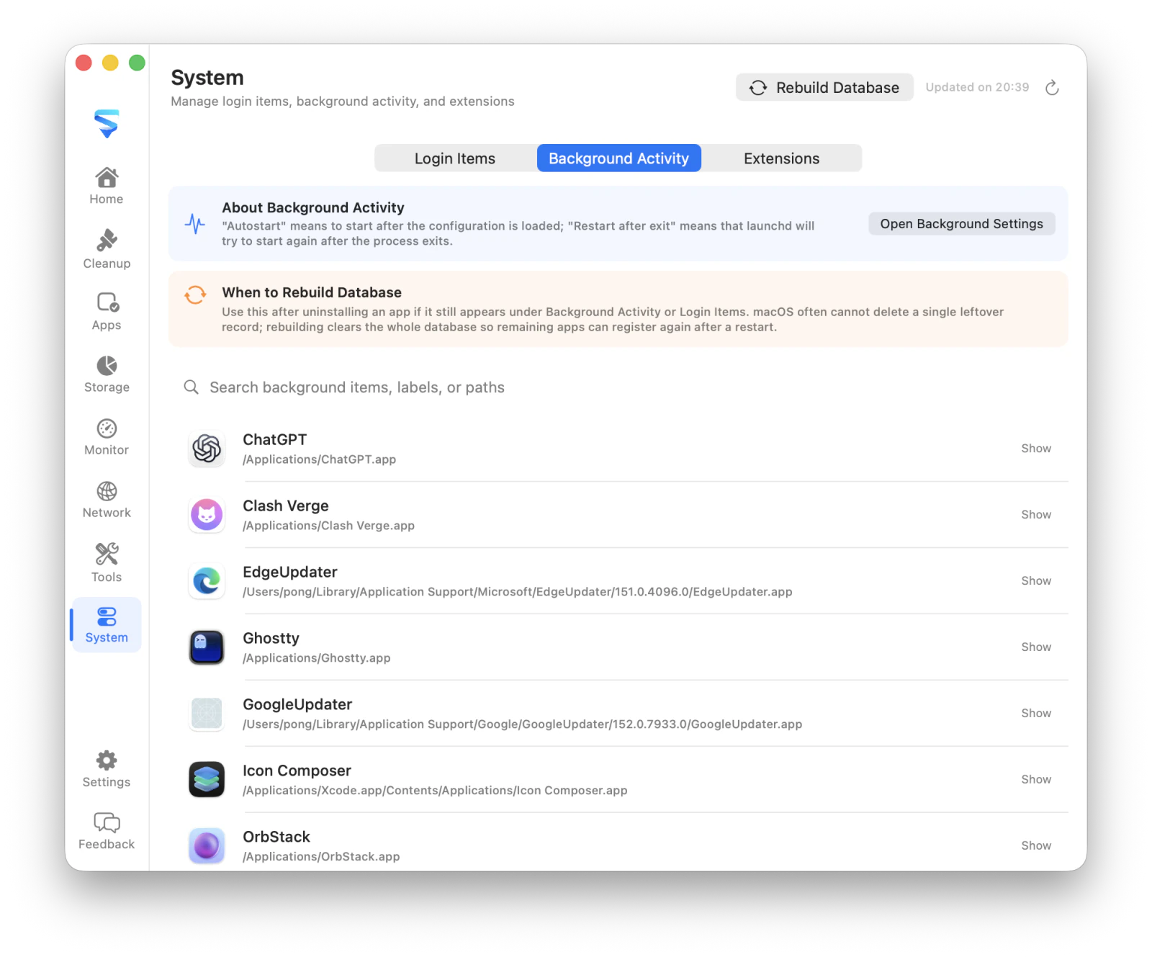This screenshot has height=957, width=1152.
Task: Open Settings from sidebar
Action: click(107, 769)
